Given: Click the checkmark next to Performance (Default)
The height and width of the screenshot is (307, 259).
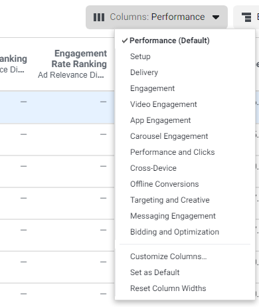Looking at the screenshot, I should (125, 41).
